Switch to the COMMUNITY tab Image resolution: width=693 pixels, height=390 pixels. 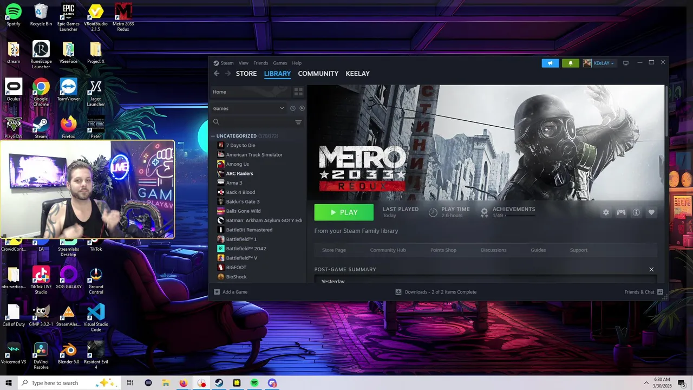pyautogui.click(x=318, y=74)
